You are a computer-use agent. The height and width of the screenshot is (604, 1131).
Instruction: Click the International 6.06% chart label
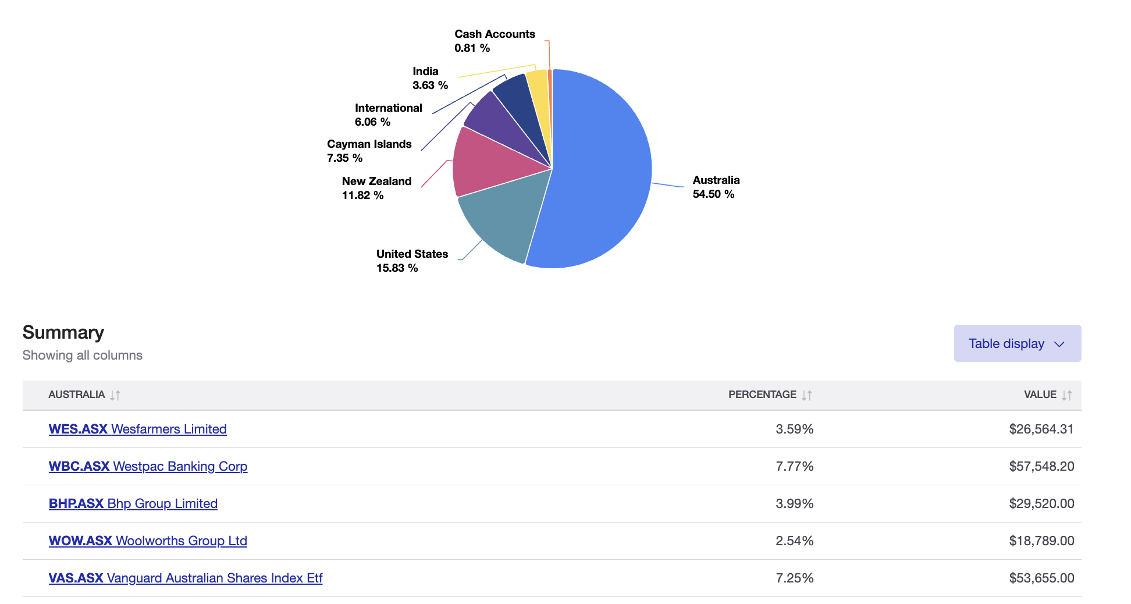pyautogui.click(x=388, y=115)
